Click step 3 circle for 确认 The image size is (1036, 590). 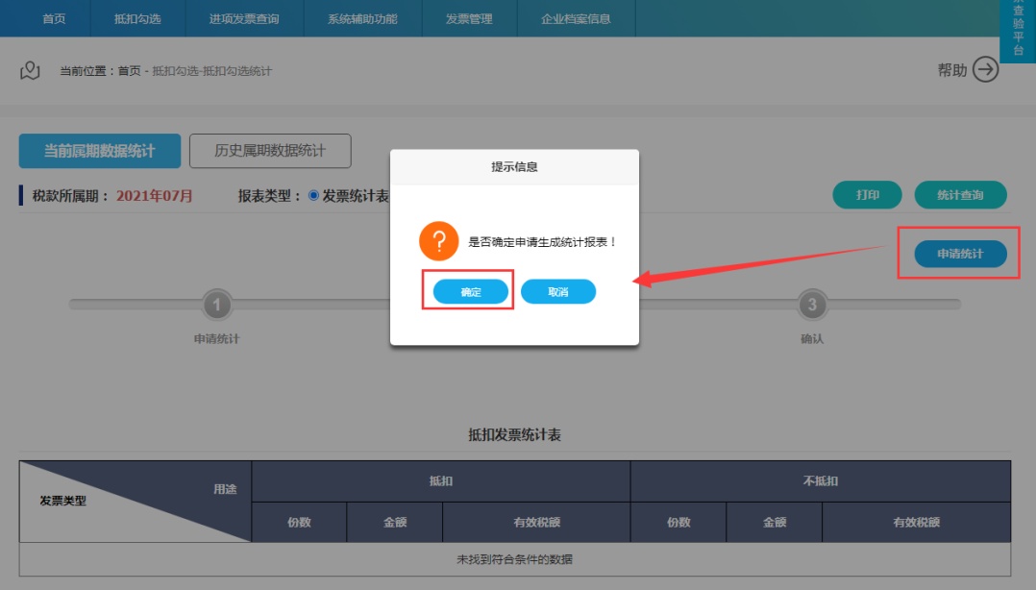[812, 306]
